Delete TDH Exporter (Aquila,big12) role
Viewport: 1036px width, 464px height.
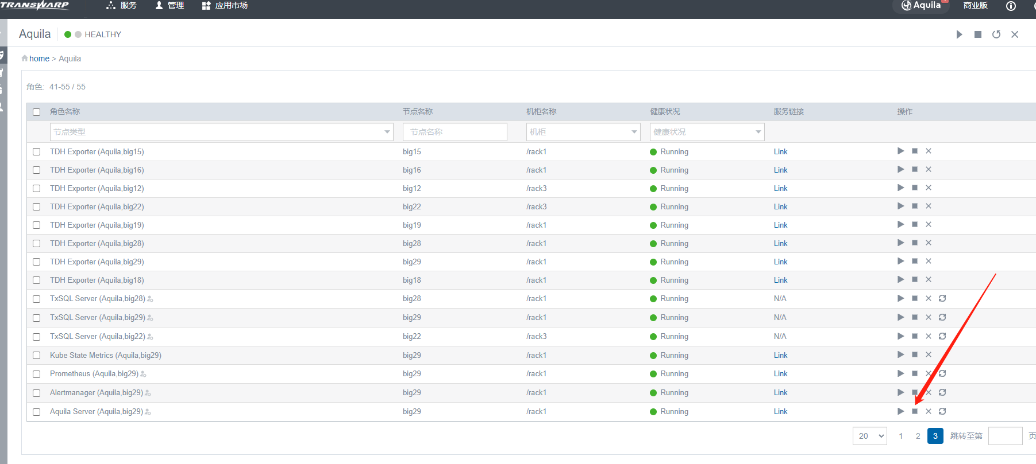point(929,188)
